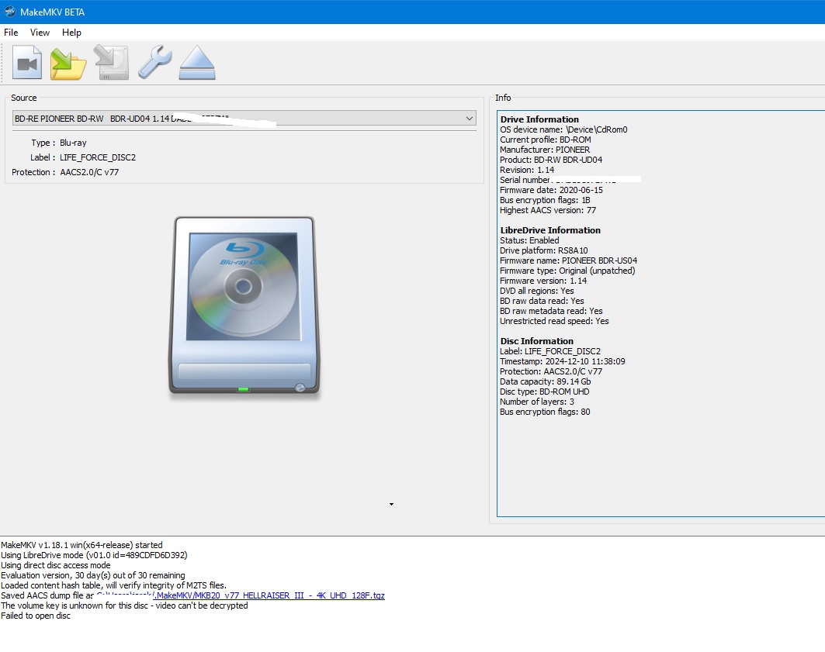The image size is (825, 652).
Task: Click 'Firmware date: 2020-06-15' line
Action: click(x=551, y=190)
